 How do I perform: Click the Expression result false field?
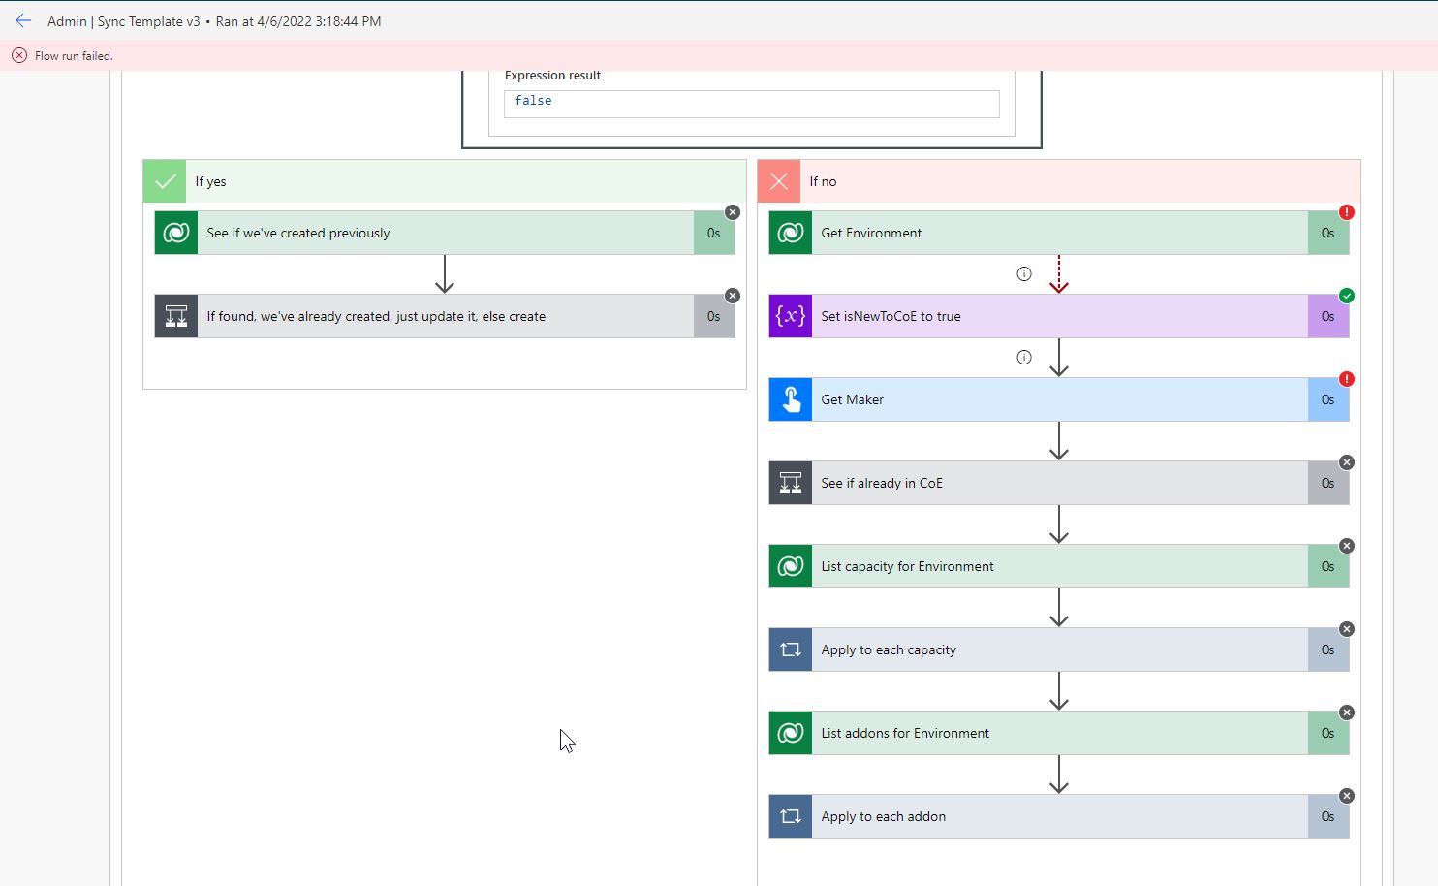[752, 104]
